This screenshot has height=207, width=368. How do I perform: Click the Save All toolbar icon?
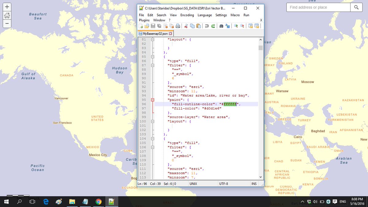coord(159,26)
